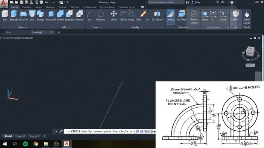Expand the Edit panel
This screenshot has width=264, height=148.
tap(65, 27)
